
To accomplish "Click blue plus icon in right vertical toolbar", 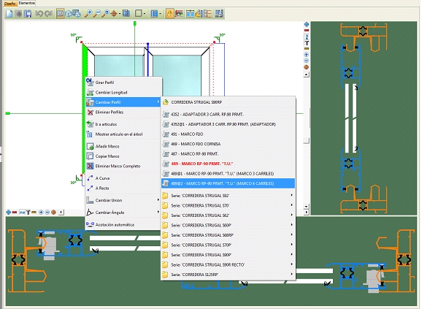I will click(306, 24).
